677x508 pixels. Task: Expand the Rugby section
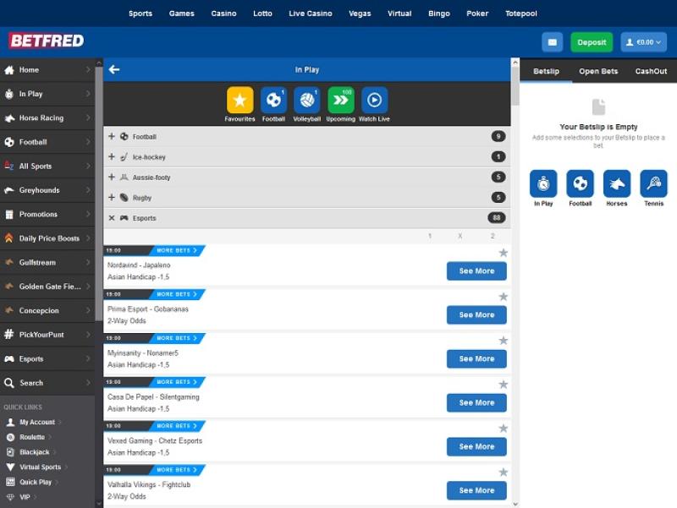pos(112,198)
